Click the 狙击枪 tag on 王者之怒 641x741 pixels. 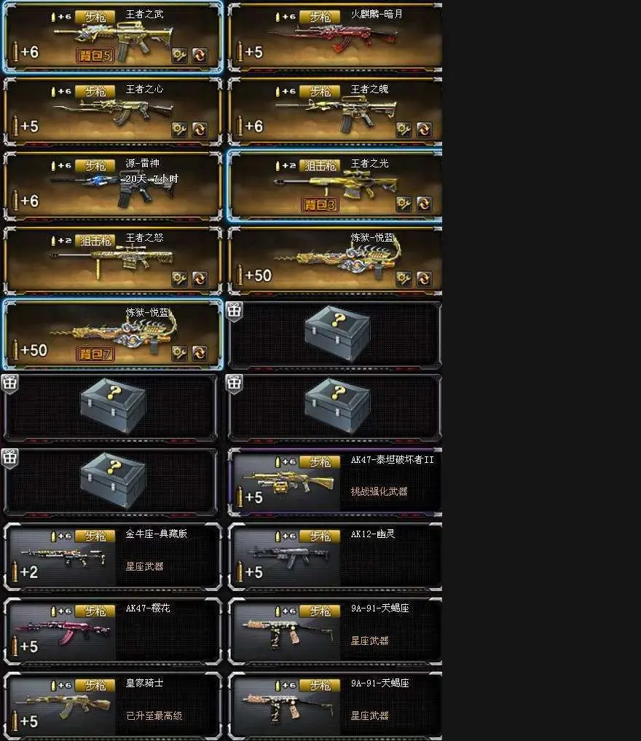(95, 241)
